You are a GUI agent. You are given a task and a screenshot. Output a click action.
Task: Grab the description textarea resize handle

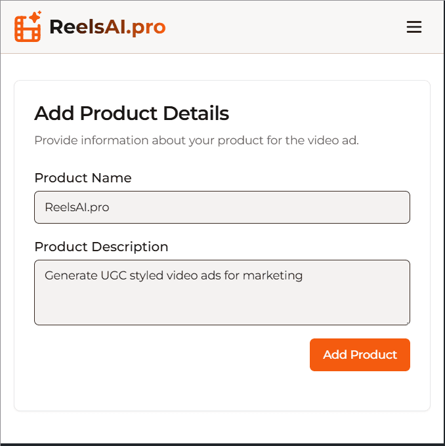[x=407, y=322]
